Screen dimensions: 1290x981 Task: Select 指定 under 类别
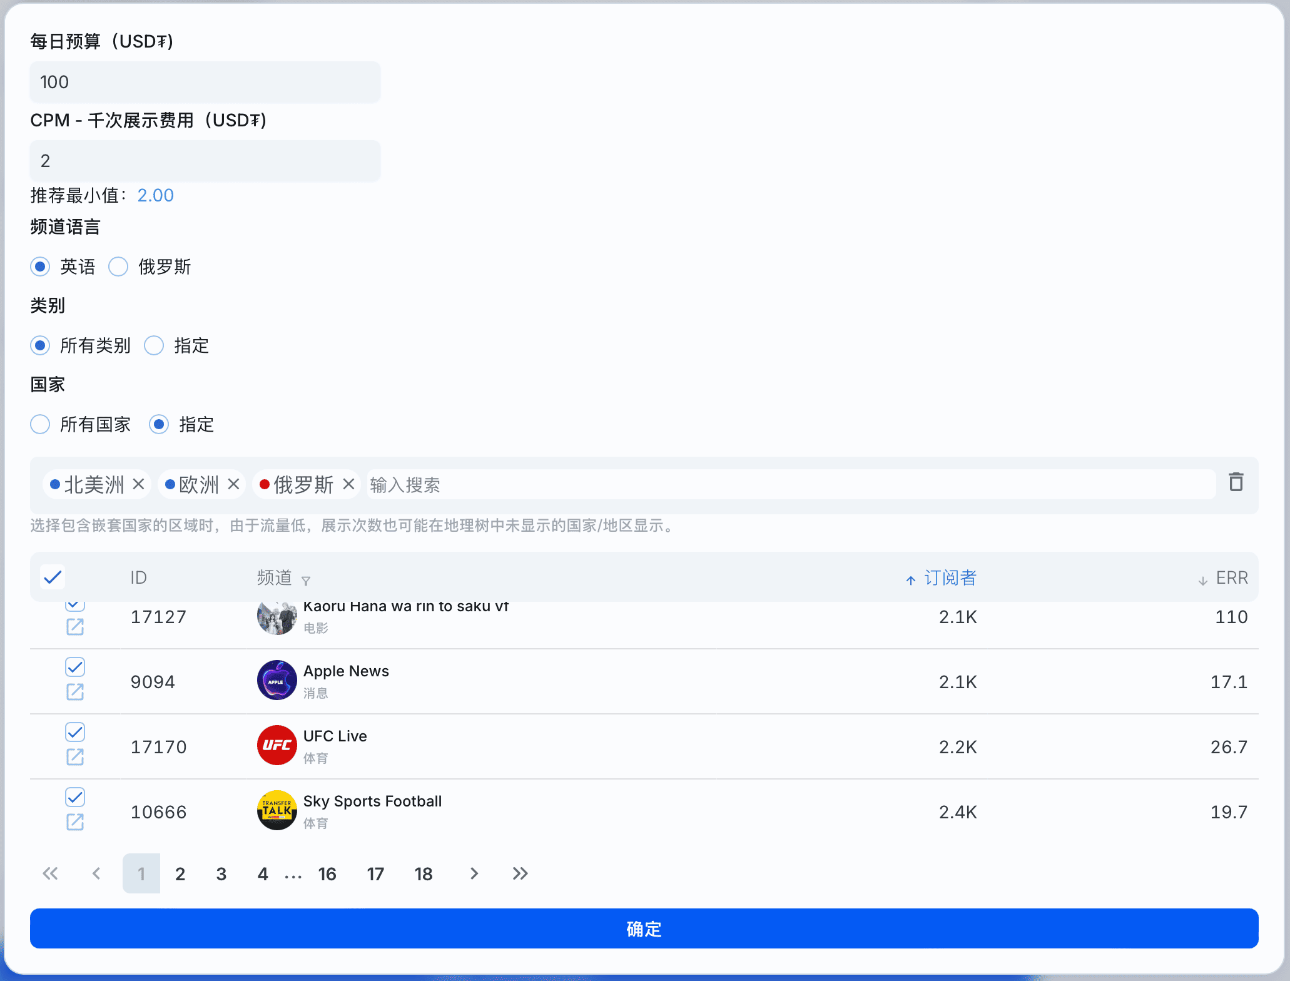tap(154, 345)
